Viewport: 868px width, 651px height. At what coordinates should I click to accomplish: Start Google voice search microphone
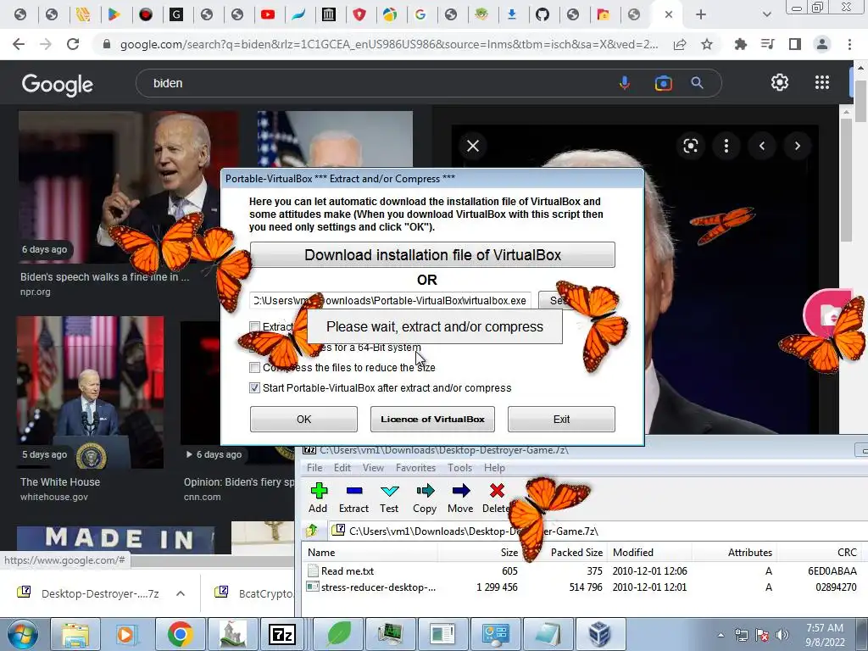tap(625, 83)
